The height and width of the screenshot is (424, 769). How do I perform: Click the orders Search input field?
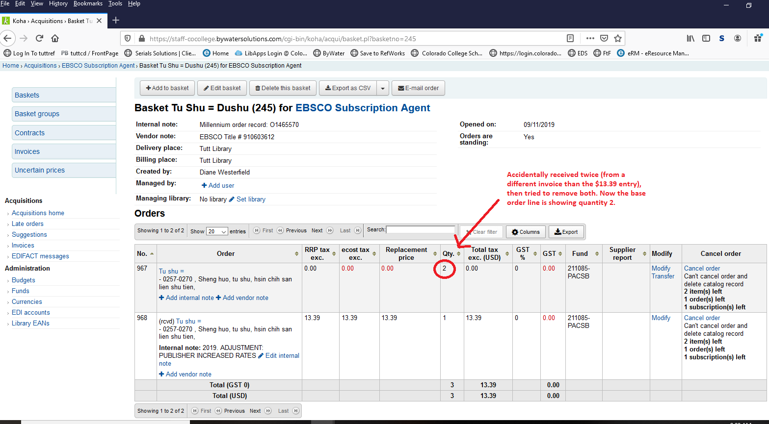tap(421, 229)
